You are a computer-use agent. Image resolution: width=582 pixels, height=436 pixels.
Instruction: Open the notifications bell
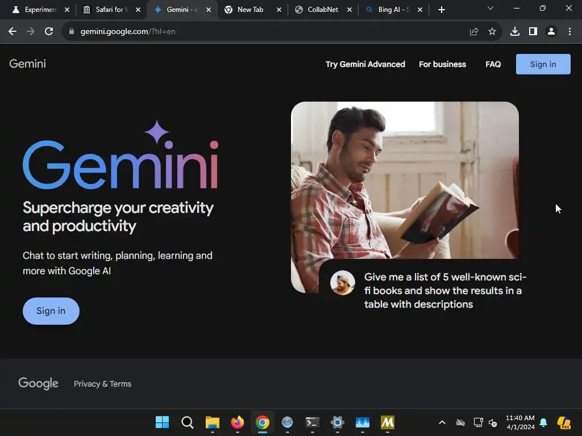pyautogui.click(x=543, y=422)
